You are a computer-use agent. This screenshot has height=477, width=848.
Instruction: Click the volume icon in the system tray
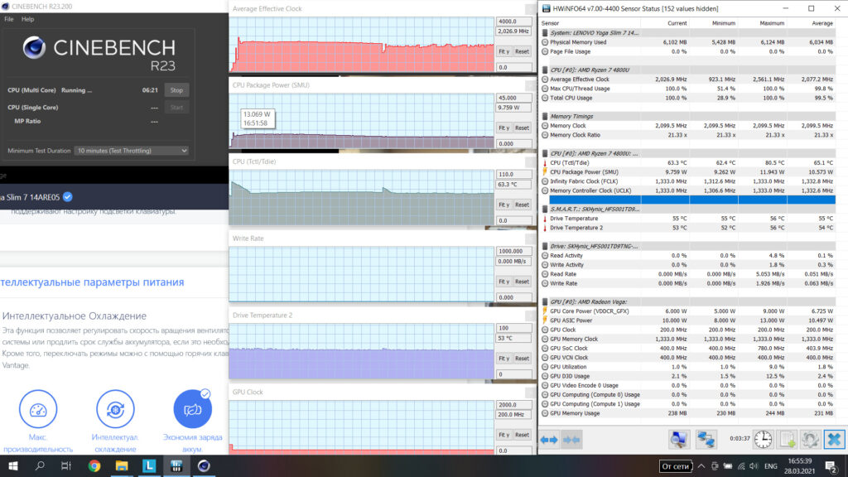[754, 466]
